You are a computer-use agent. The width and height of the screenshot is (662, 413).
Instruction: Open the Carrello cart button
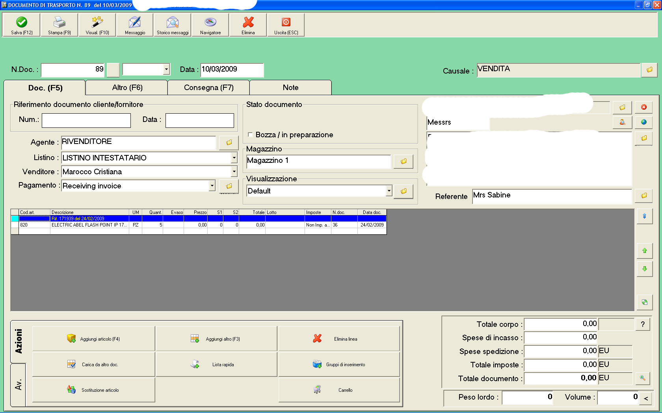[x=339, y=390]
